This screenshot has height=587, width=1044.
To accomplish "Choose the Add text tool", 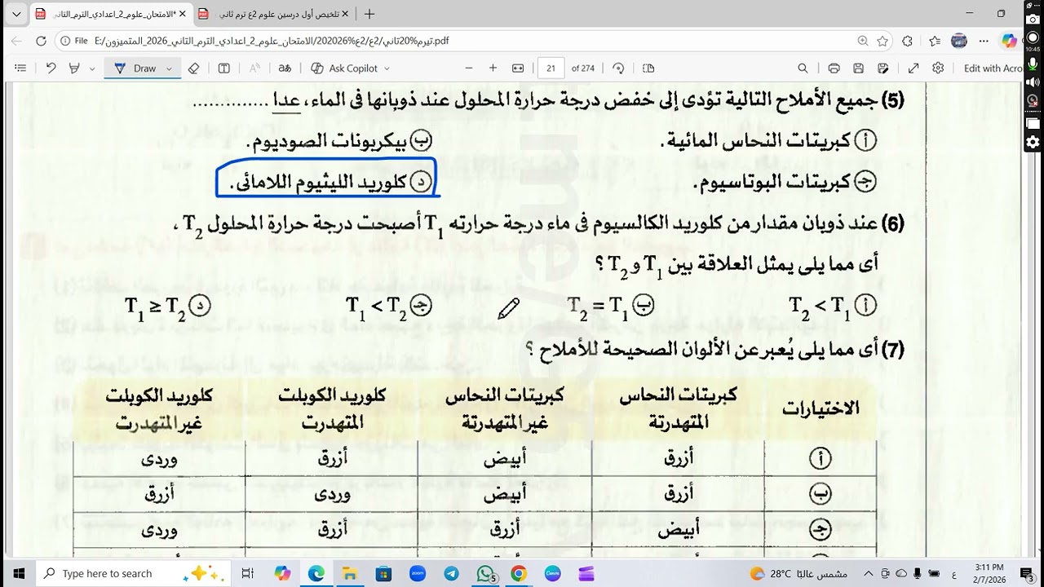I will tap(224, 68).
